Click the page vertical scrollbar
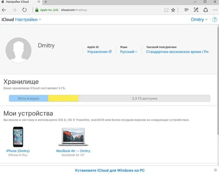Viewport: 219px width, 174px height. [x=218, y=81]
